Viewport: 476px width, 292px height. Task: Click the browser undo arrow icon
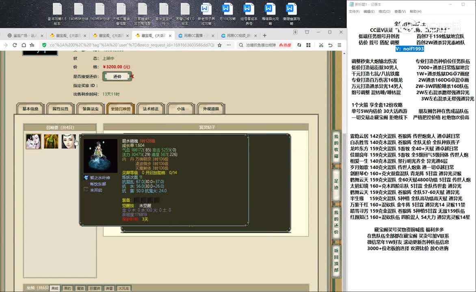coord(330,45)
